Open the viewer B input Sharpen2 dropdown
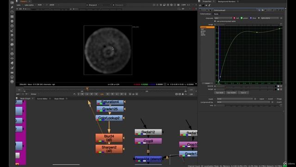Screen dimensions: 296x167 [x=119, y=5]
